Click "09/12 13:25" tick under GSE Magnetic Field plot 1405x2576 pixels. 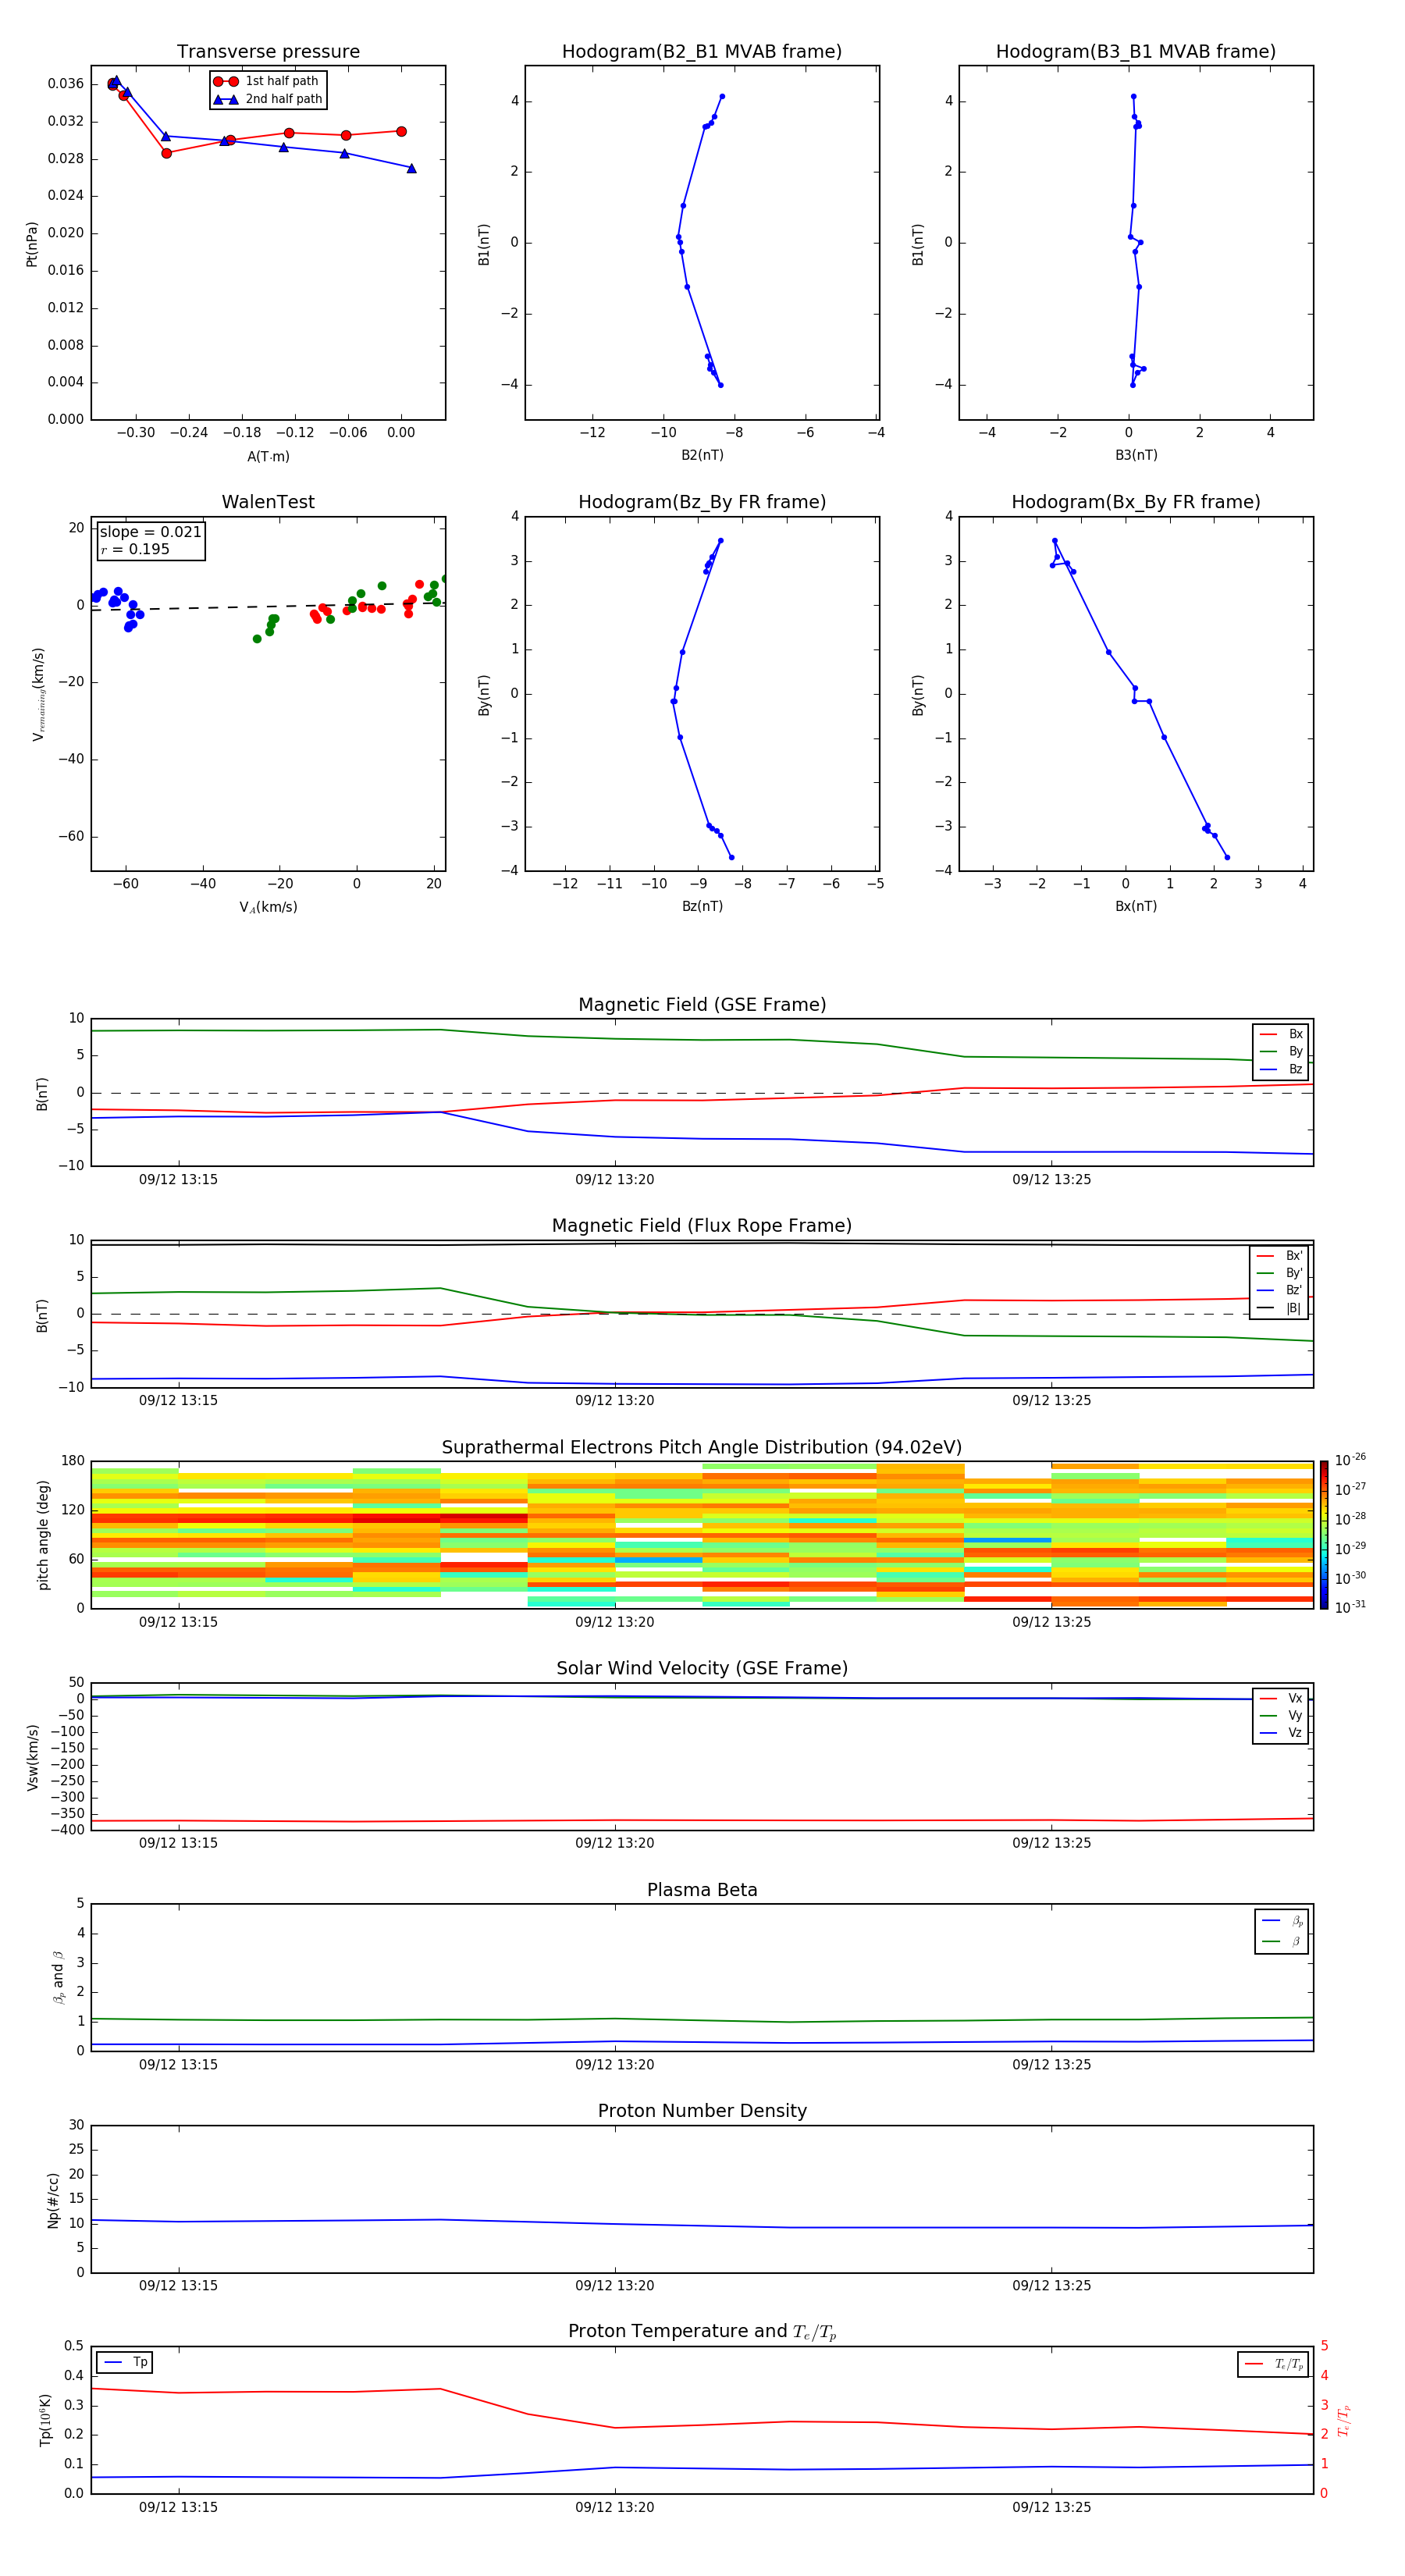(x=1051, y=1180)
